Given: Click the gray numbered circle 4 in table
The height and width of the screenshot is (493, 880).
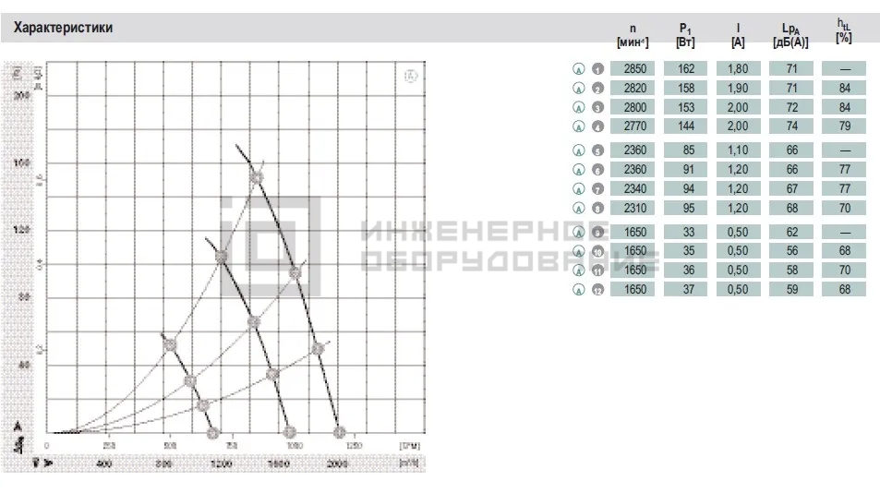Looking at the screenshot, I should click(597, 126).
